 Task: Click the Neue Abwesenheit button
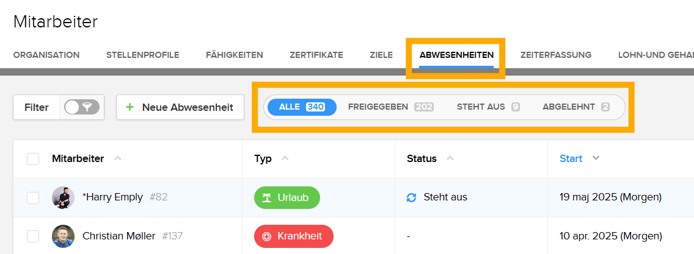point(180,107)
